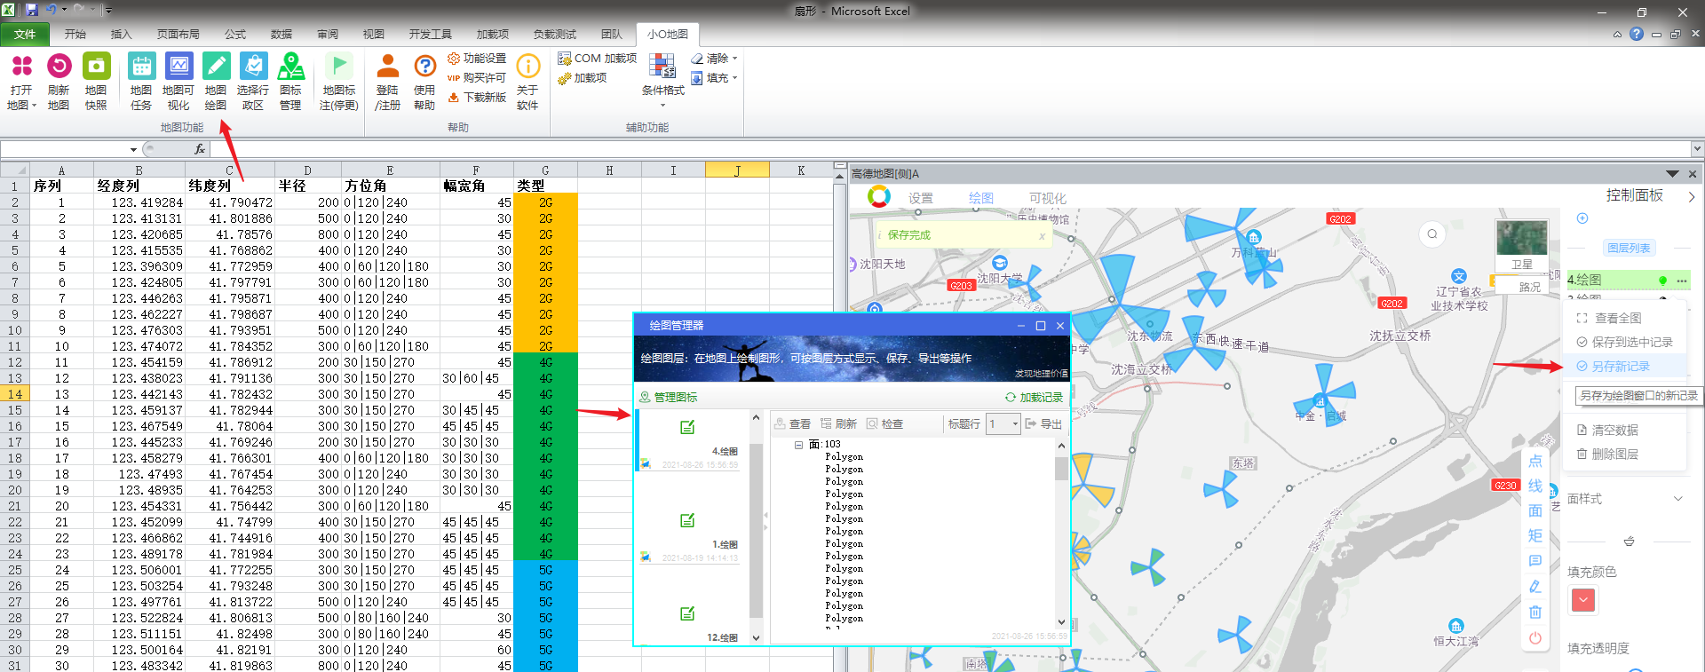Select the 矩 rectangle drawing tool

tap(1534, 536)
